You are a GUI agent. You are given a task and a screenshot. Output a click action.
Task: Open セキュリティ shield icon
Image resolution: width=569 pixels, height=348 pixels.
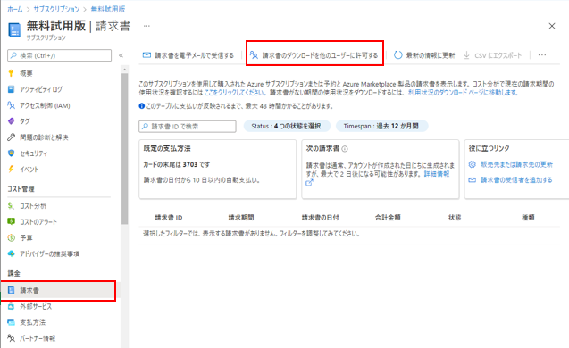click(x=12, y=153)
